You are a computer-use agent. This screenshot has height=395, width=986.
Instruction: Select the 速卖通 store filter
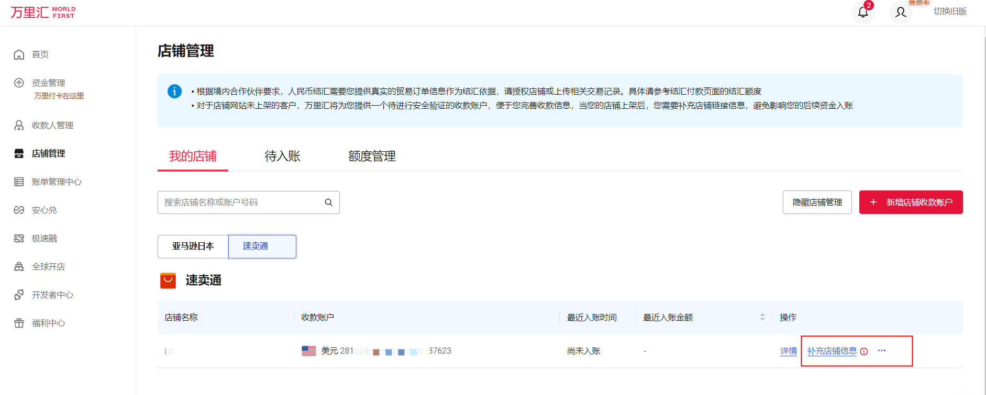pyautogui.click(x=262, y=246)
